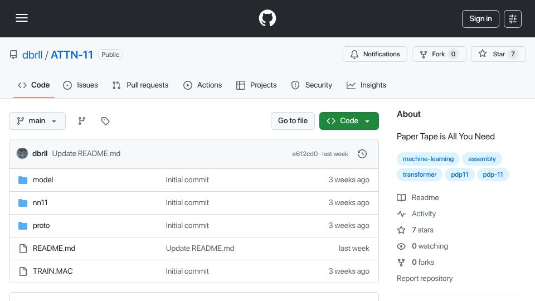Viewport: 535px width, 301px height.
Task: Click Report repository link
Action: 425,279
